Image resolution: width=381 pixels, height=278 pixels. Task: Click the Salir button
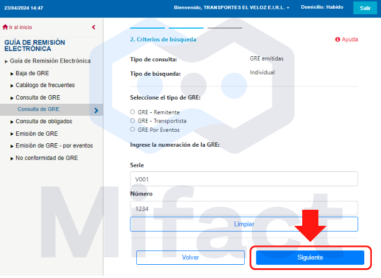click(x=365, y=8)
